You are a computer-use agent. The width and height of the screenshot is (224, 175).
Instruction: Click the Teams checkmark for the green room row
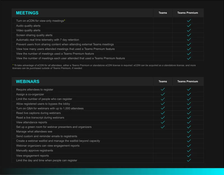click(163, 127)
